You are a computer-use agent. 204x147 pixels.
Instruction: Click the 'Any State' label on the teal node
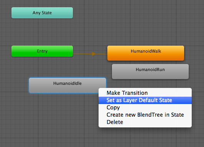(x=42, y=13)
